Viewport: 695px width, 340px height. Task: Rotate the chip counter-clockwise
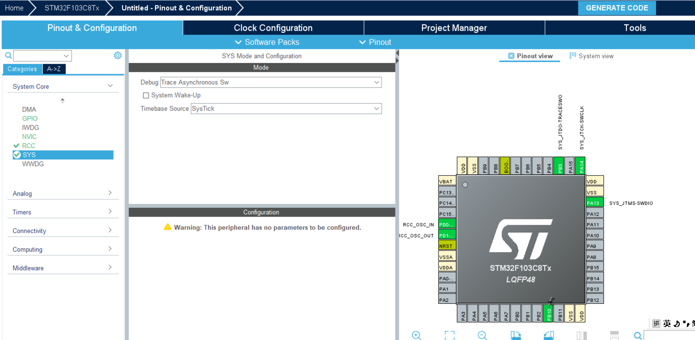pyautogui.click(x=549, y=335)
